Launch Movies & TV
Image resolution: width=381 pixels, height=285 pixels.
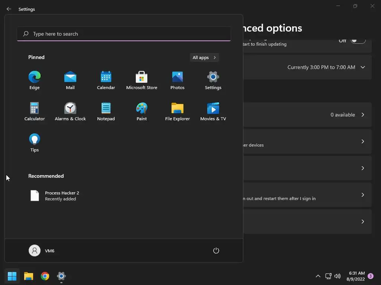point(213,112)
